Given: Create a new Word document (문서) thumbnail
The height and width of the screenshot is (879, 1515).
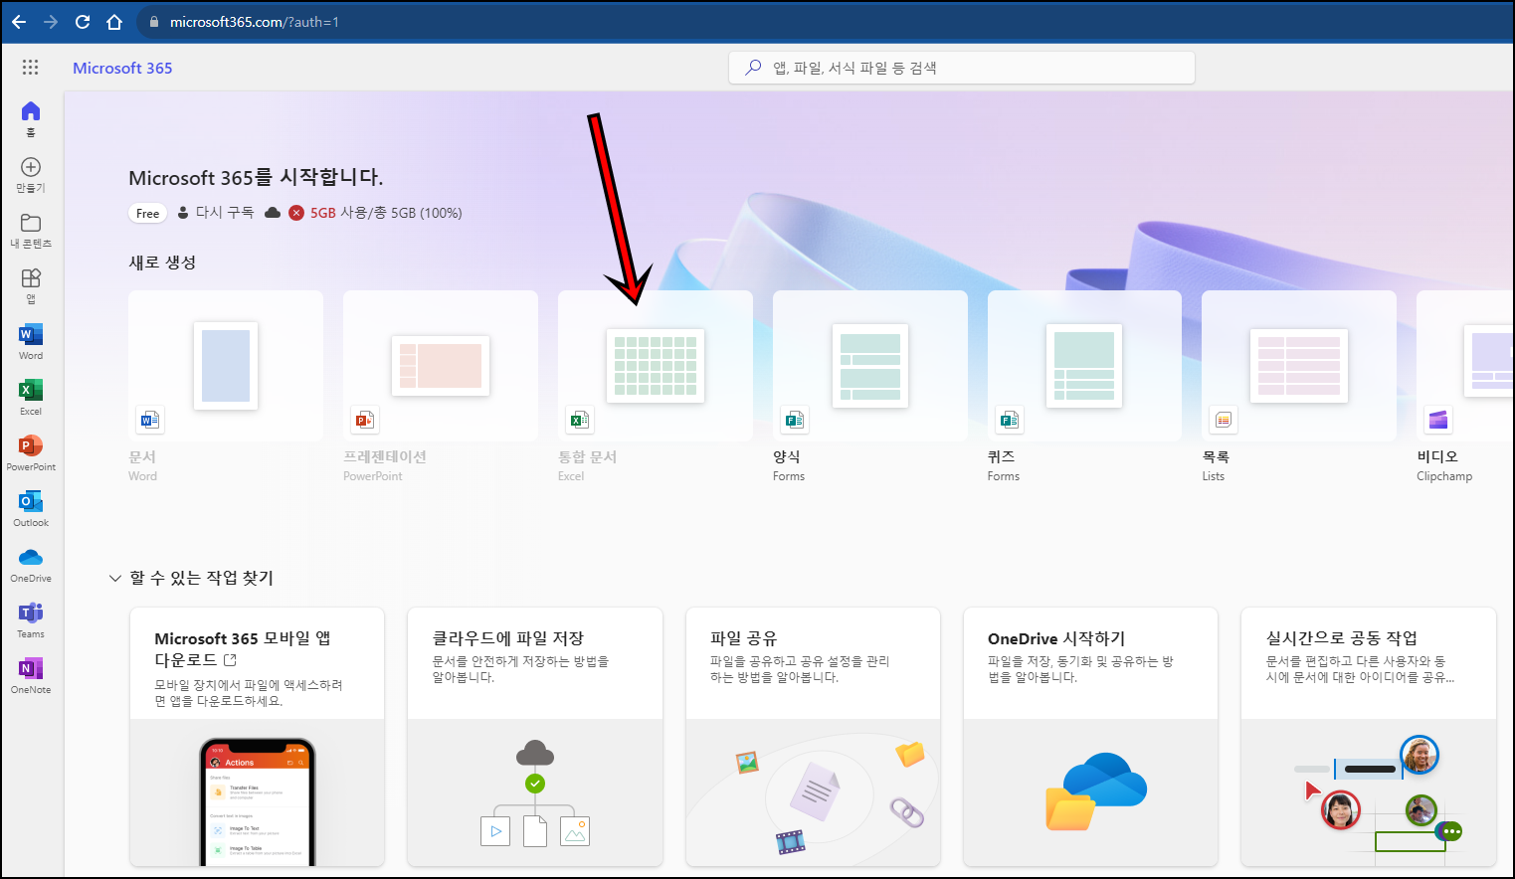Looking at the screenshot, I should click(x=226, y=366).
